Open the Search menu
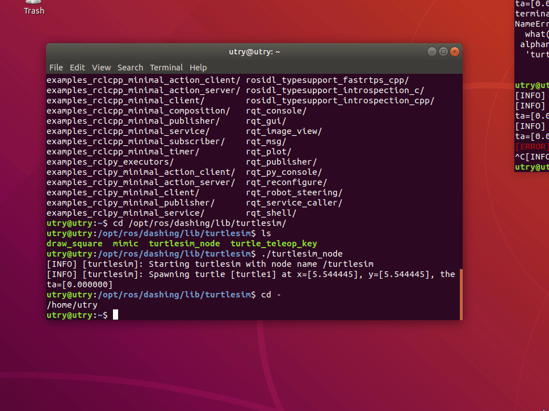The image size is (549, 411). (x=130, y=68)
